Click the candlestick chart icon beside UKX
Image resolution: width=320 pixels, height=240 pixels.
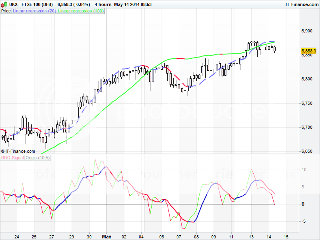tap(4, 4)
